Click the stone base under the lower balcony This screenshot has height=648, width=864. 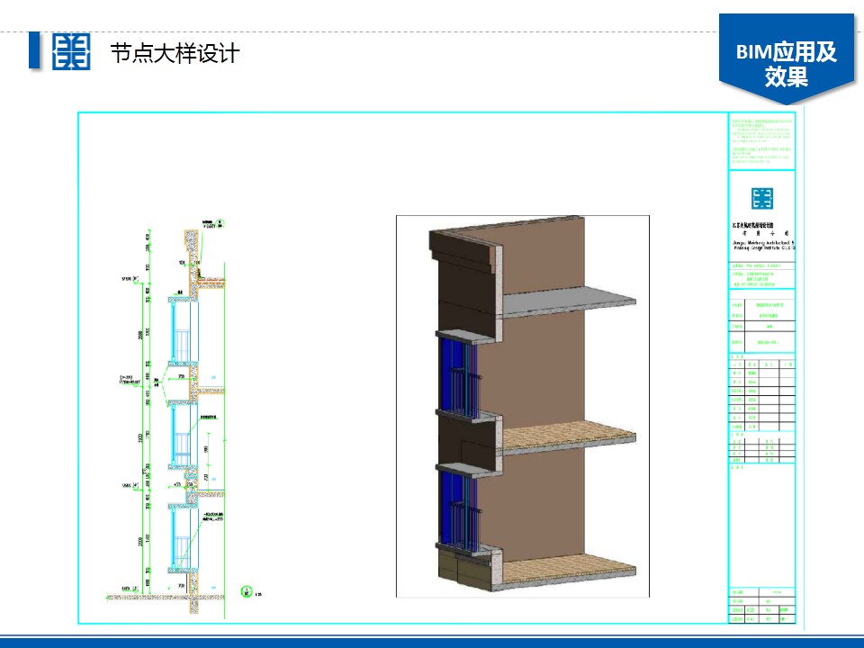(461, 567)
